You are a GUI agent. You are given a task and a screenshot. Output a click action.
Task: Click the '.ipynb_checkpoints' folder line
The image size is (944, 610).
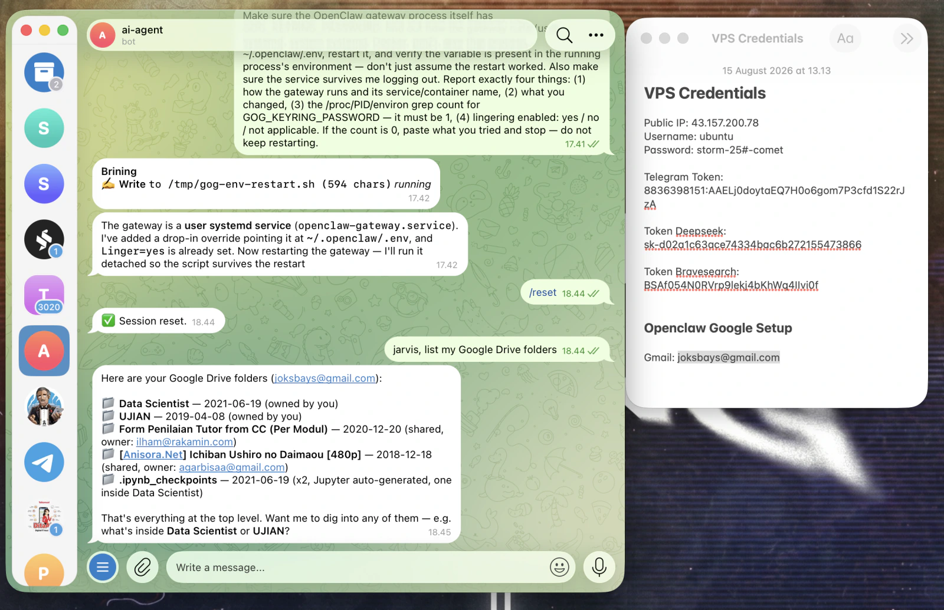click(x=276, y=486)
